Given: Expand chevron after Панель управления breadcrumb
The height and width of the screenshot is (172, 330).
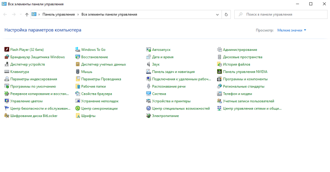Looking at the screenshot, I should 78,14.
